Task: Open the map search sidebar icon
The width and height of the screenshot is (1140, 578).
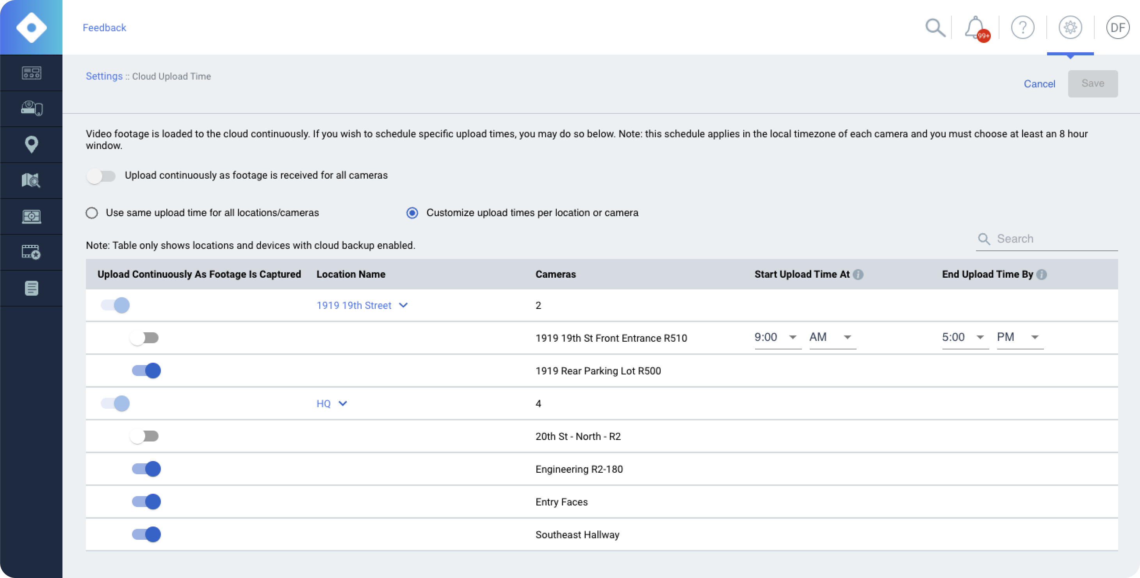Action: pos(31,181)
